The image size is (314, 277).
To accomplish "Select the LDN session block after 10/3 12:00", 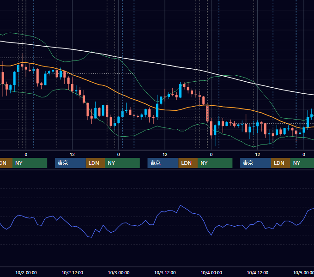I will click(188, 163).
